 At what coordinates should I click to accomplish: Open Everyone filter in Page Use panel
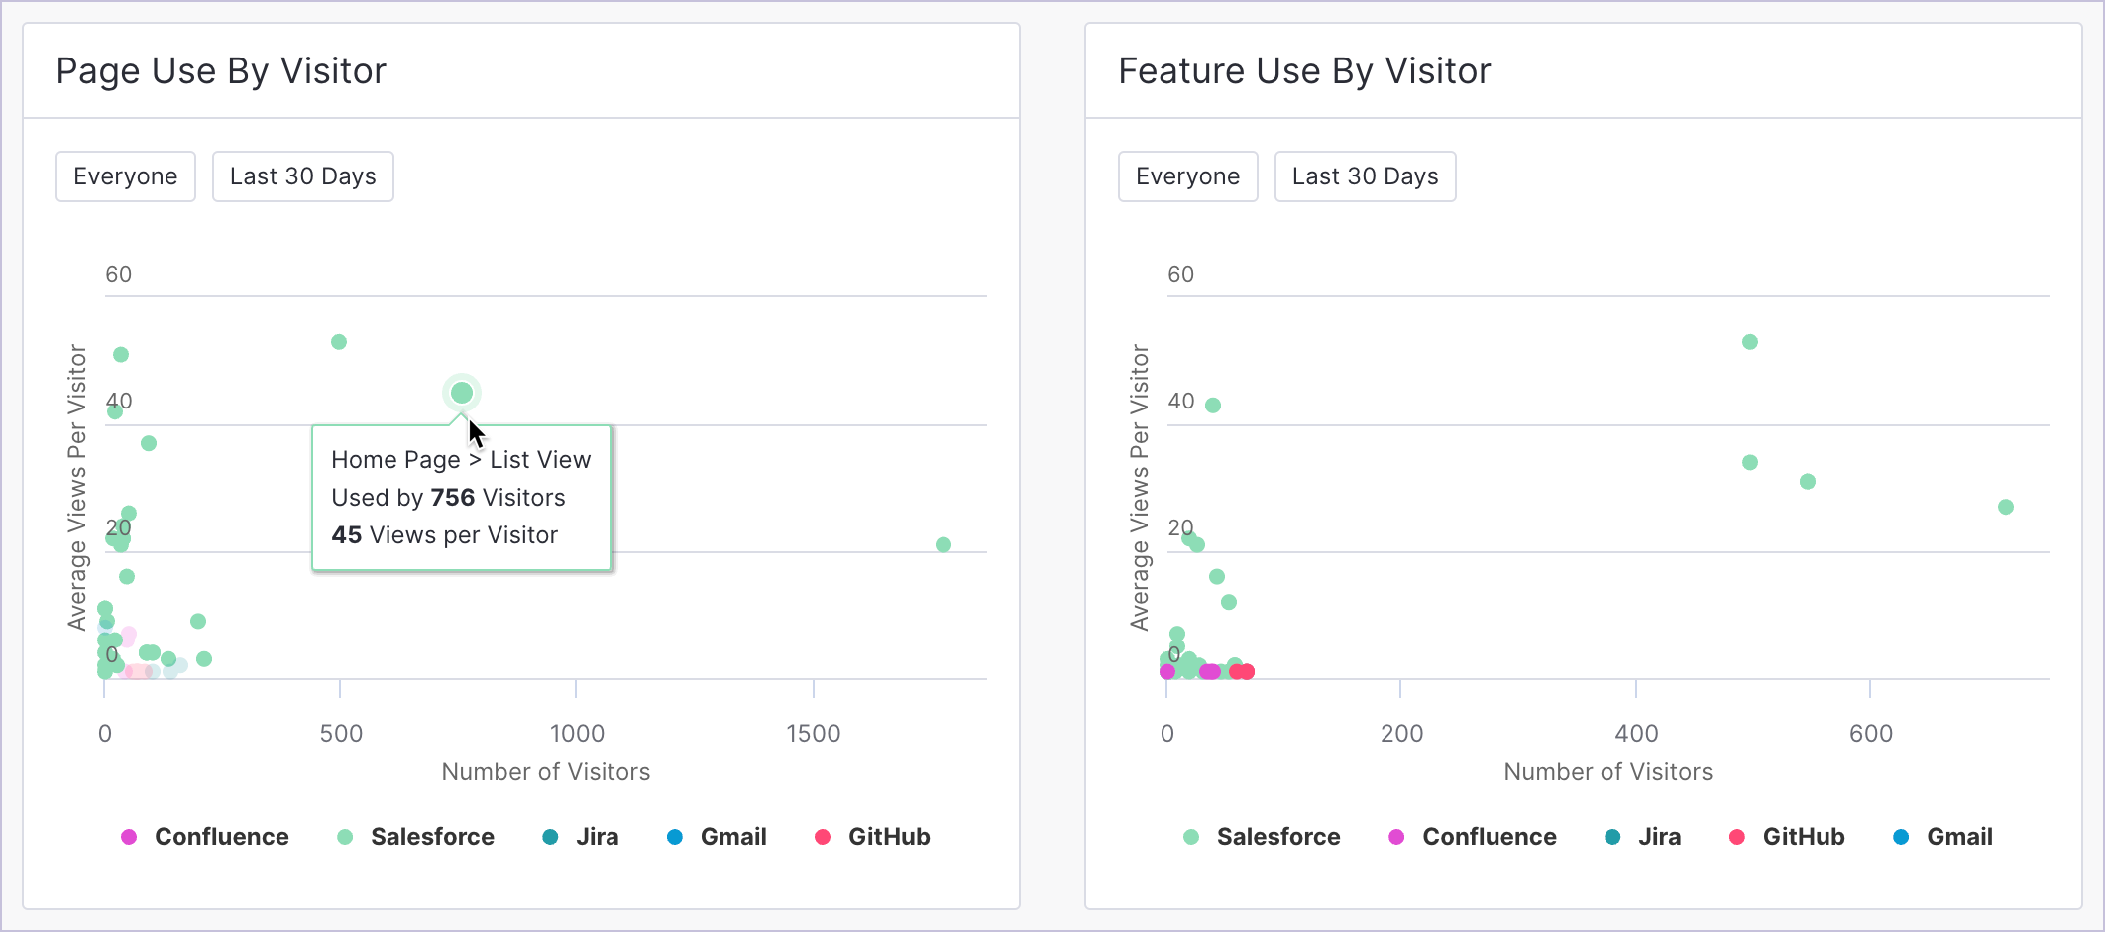point(126,176)
